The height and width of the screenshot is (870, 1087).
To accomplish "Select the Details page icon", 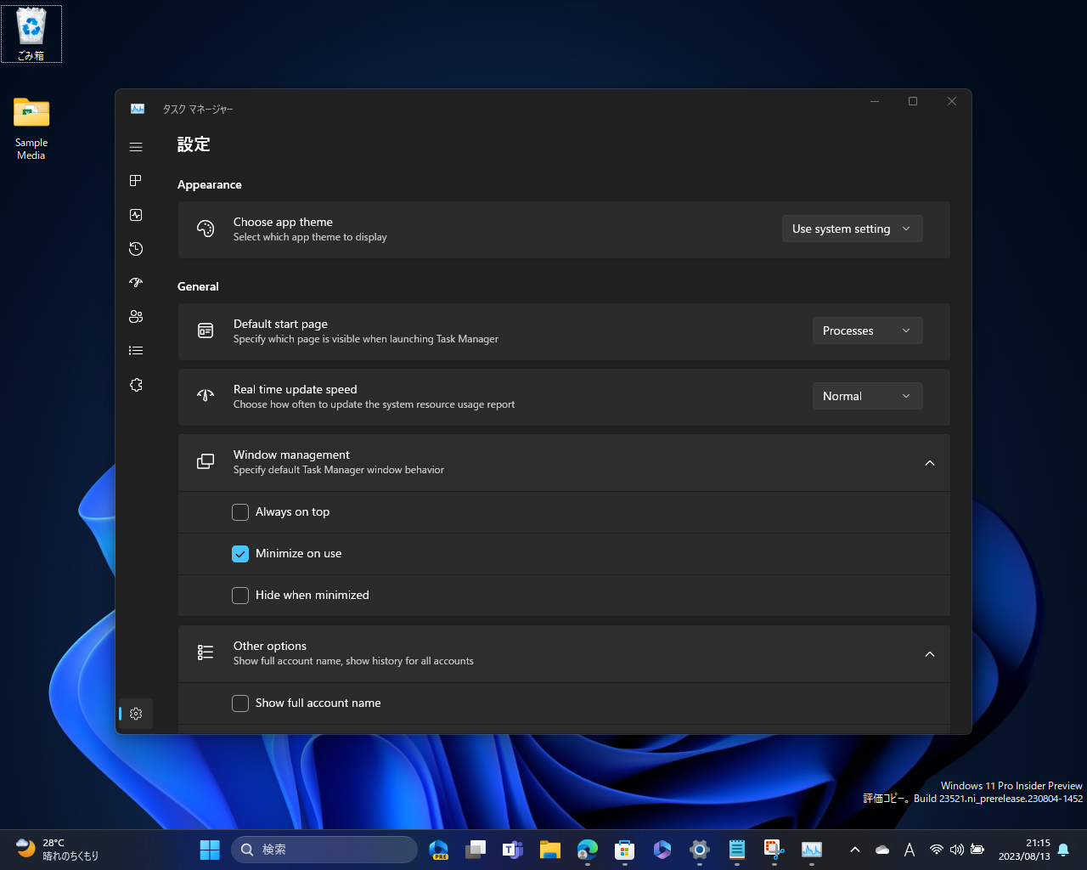I will [136, 350].
